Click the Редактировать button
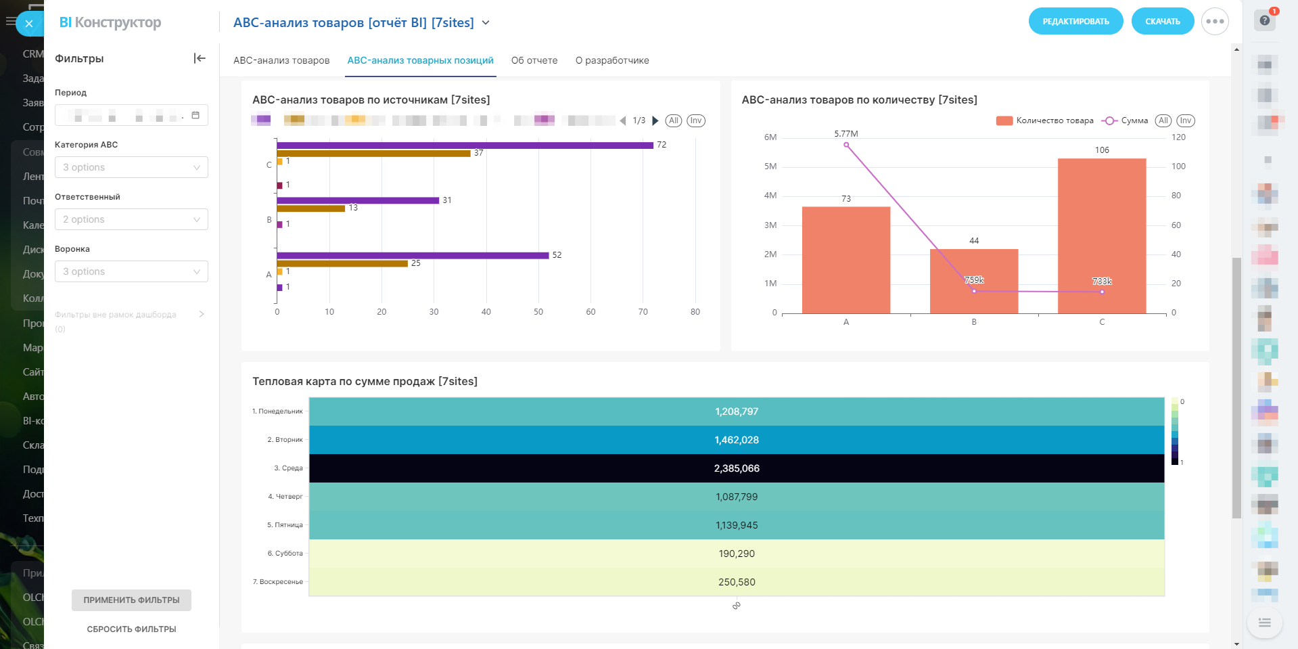The height and width of the screenshot is (649, 1298). [x=1075, y=22]
